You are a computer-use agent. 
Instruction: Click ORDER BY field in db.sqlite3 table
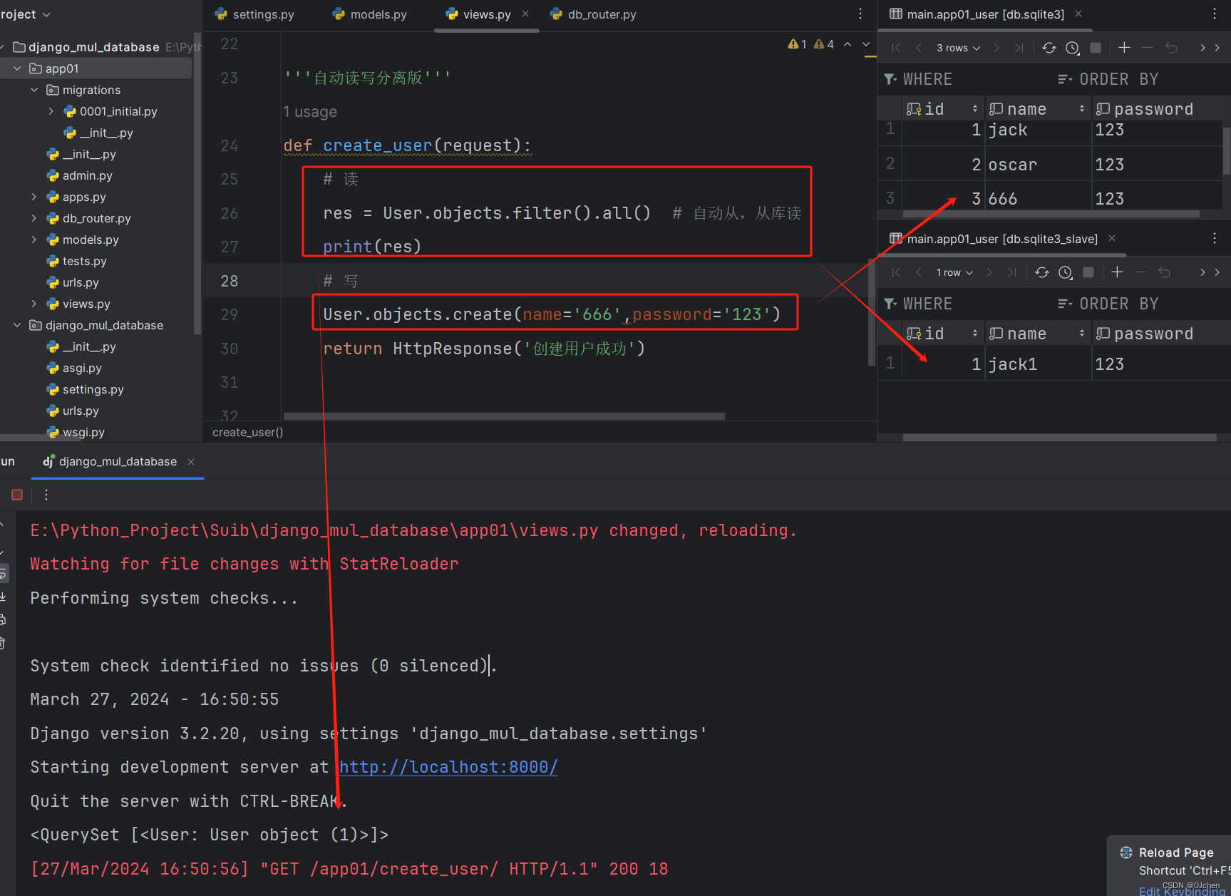pyautogui.click(x=1140, y=79)
